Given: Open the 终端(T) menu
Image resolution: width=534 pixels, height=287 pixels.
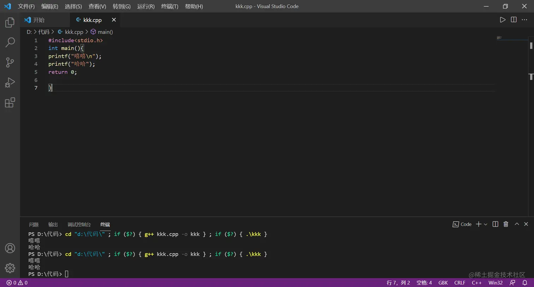Looking at the screenshot, I should click(169, 6).
